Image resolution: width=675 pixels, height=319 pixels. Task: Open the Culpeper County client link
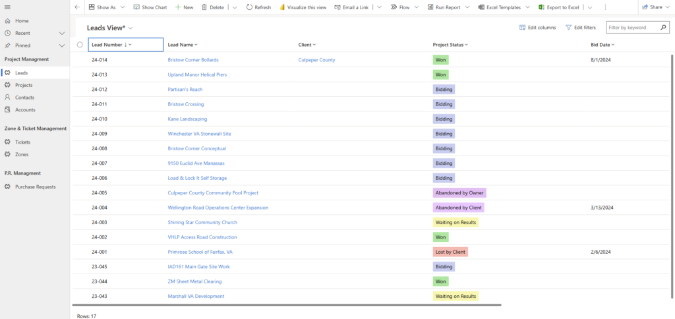(x=316, y=60)
